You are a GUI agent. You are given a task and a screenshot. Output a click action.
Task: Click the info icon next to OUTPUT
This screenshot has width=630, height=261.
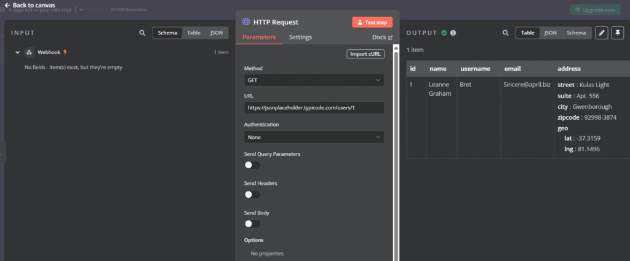[x=453, y=33]
